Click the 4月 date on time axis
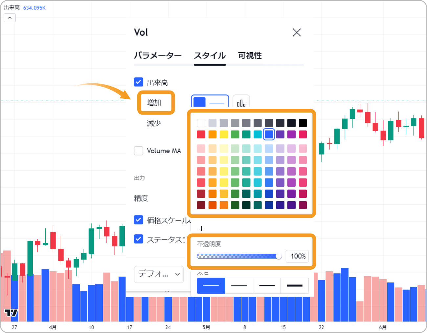 (53, 327)
